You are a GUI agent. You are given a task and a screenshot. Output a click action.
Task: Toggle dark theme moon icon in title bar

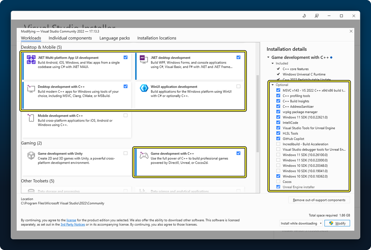(304, 16)
